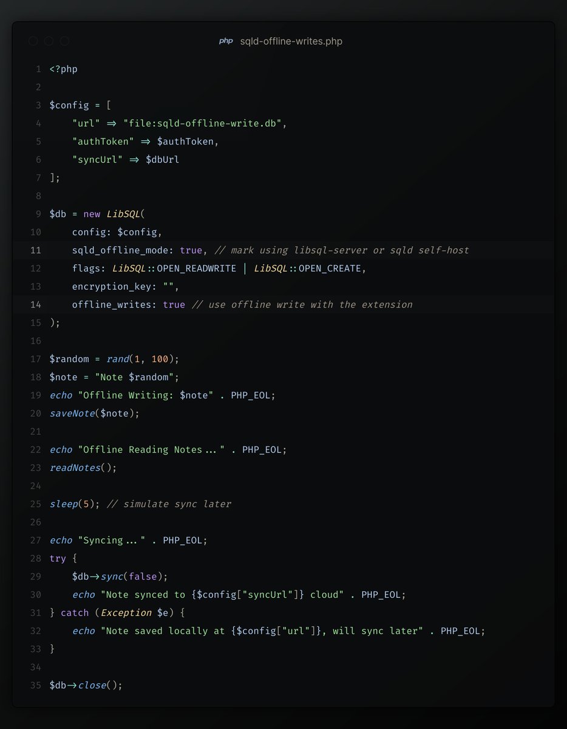The image size is (567, 729).
Task: Click the "Note saved locally at" string
Action: [262, 631]
